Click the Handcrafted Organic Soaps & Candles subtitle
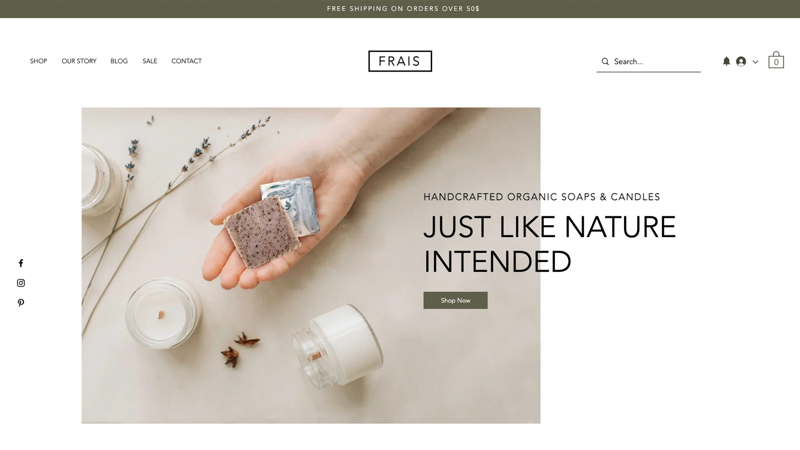800x450 pixels. pos(542,197)
